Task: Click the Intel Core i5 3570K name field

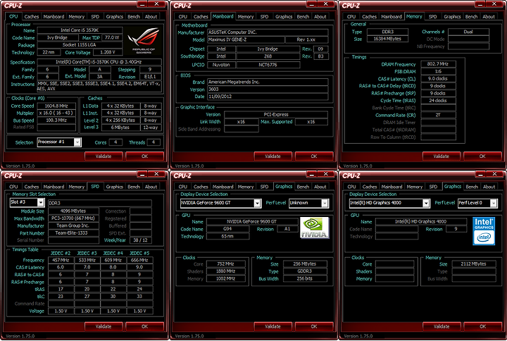Action: click(x=80, y=30)
